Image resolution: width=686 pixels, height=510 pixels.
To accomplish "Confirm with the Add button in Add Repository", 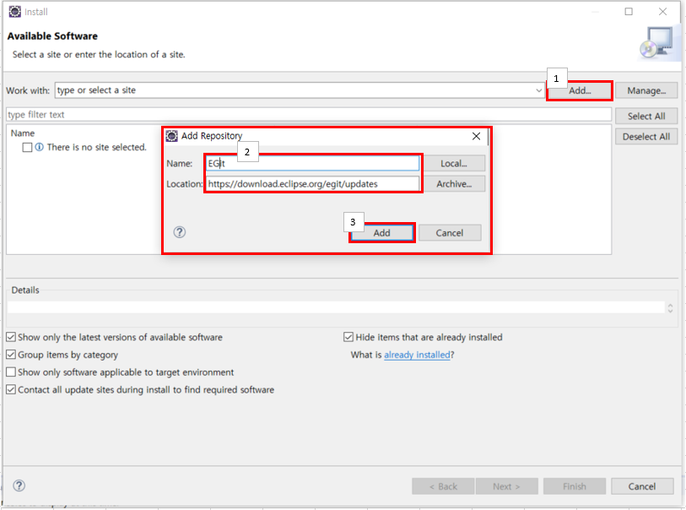I will tap(381, 233).
